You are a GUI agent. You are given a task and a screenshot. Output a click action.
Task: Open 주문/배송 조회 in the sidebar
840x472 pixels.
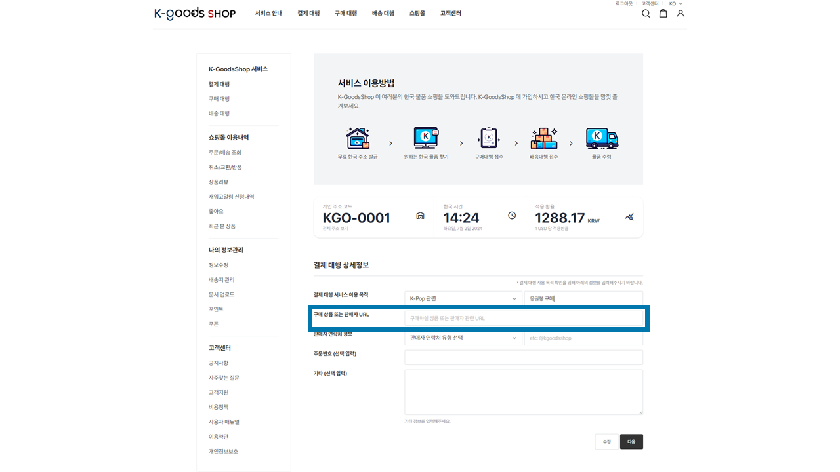(x=225, y=153)
